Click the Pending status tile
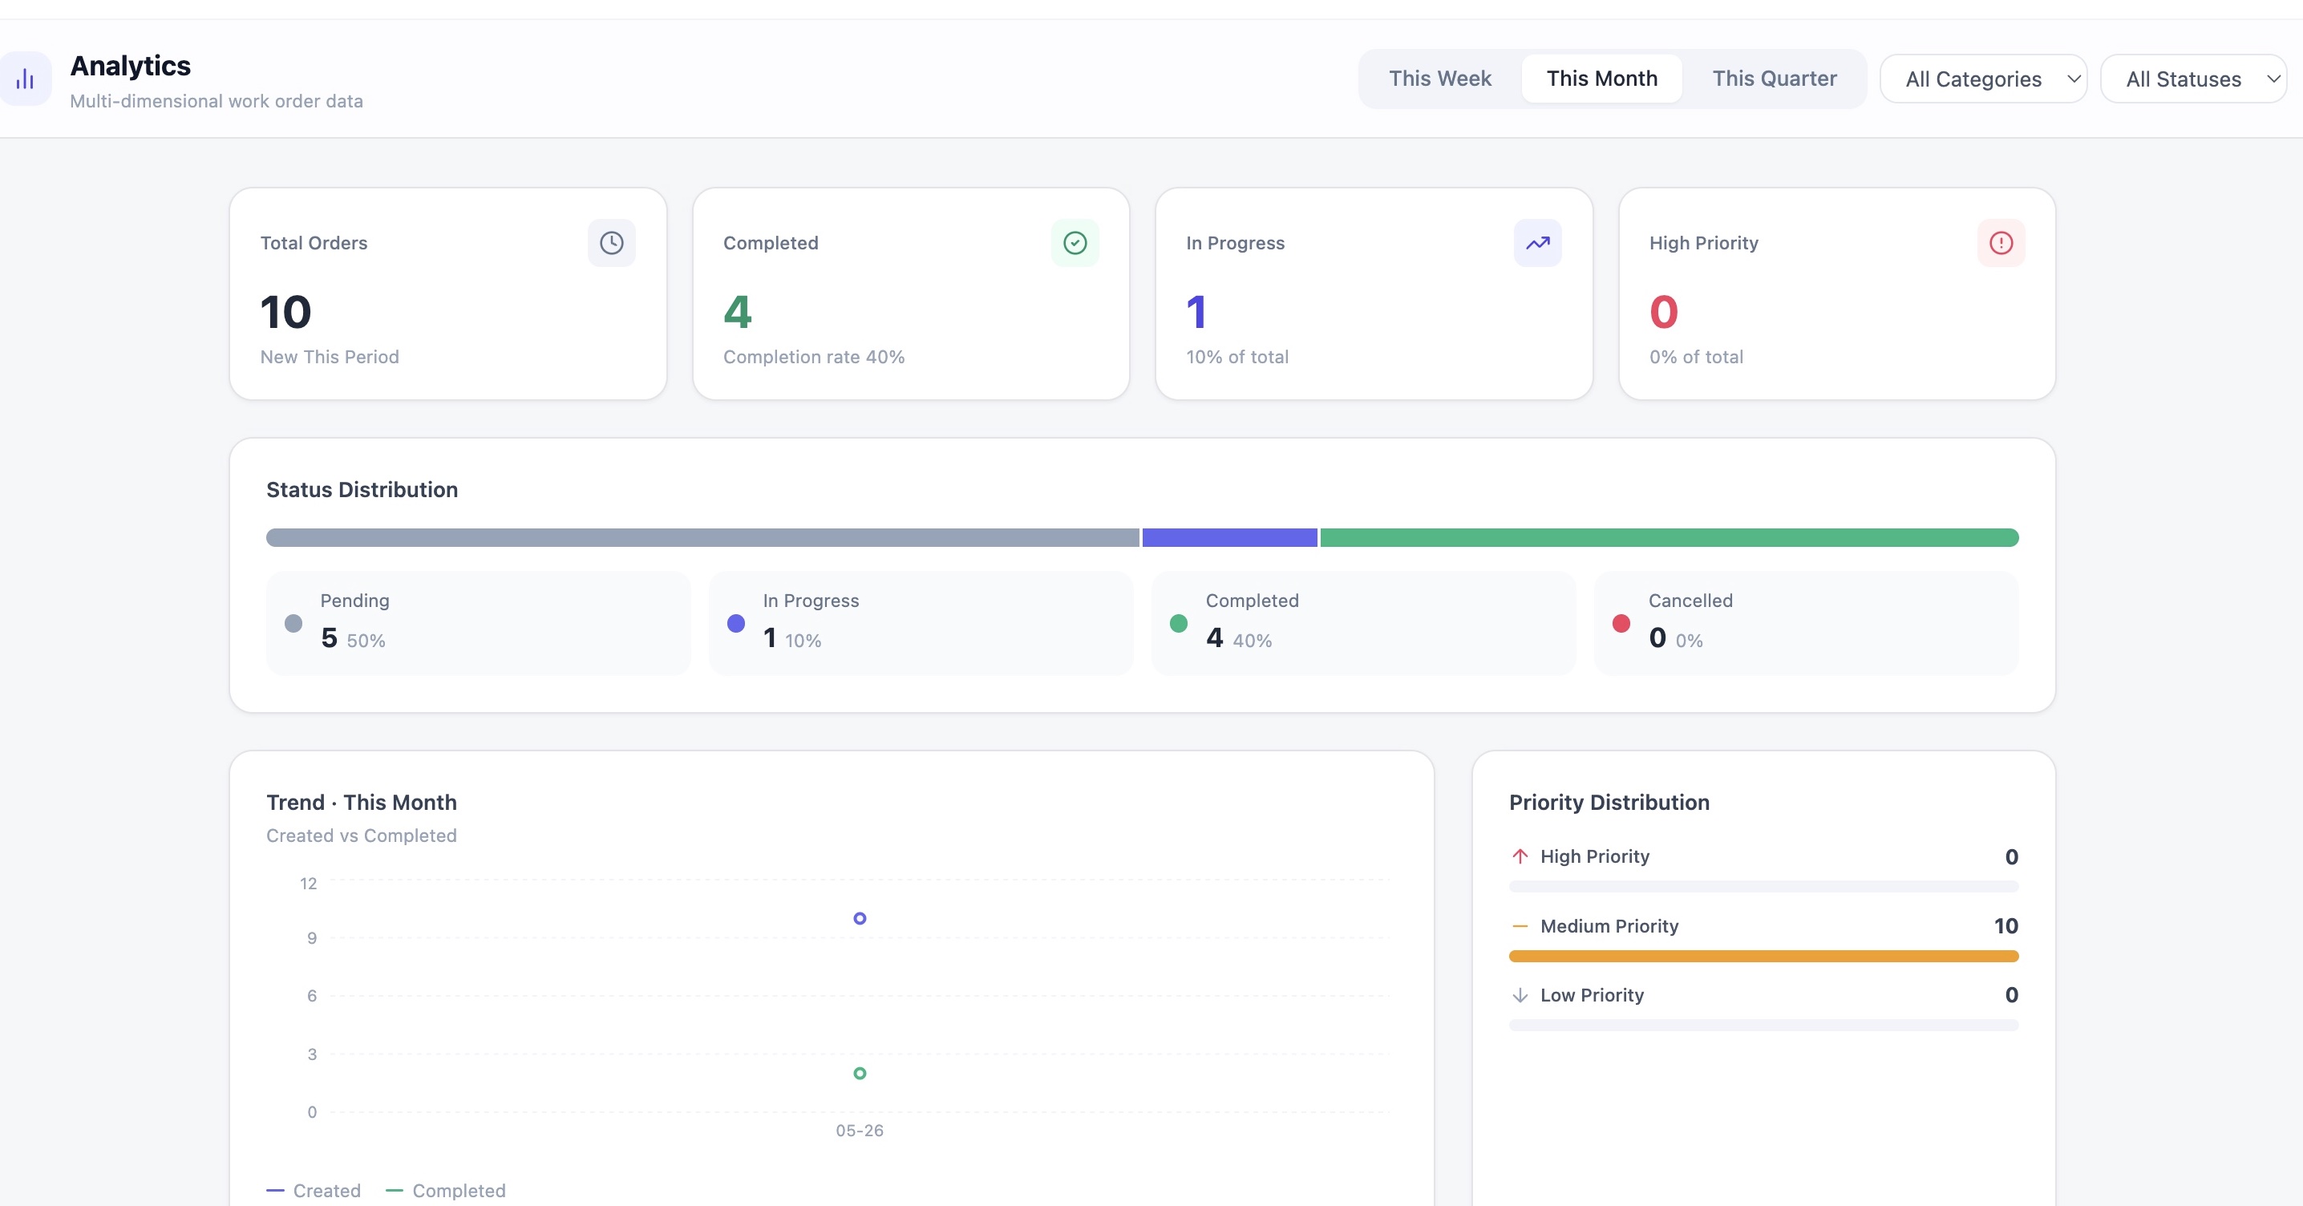 tap(478, 623)
